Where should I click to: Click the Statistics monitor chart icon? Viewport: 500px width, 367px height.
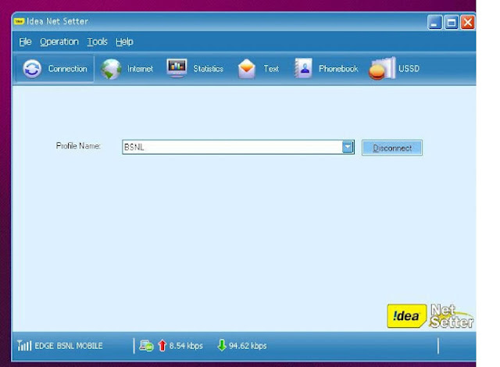click(177, 68)
